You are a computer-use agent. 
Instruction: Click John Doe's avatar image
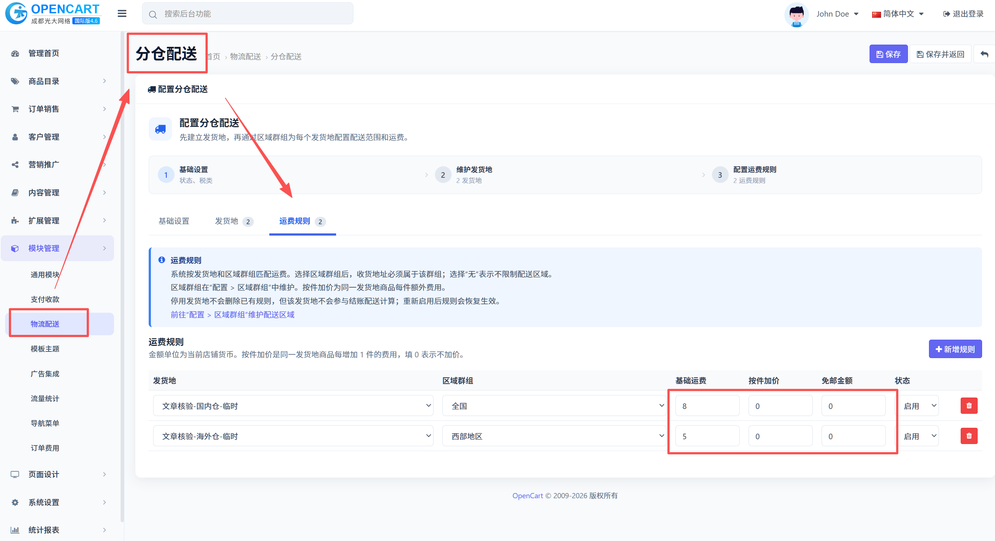tap(797, 14)
